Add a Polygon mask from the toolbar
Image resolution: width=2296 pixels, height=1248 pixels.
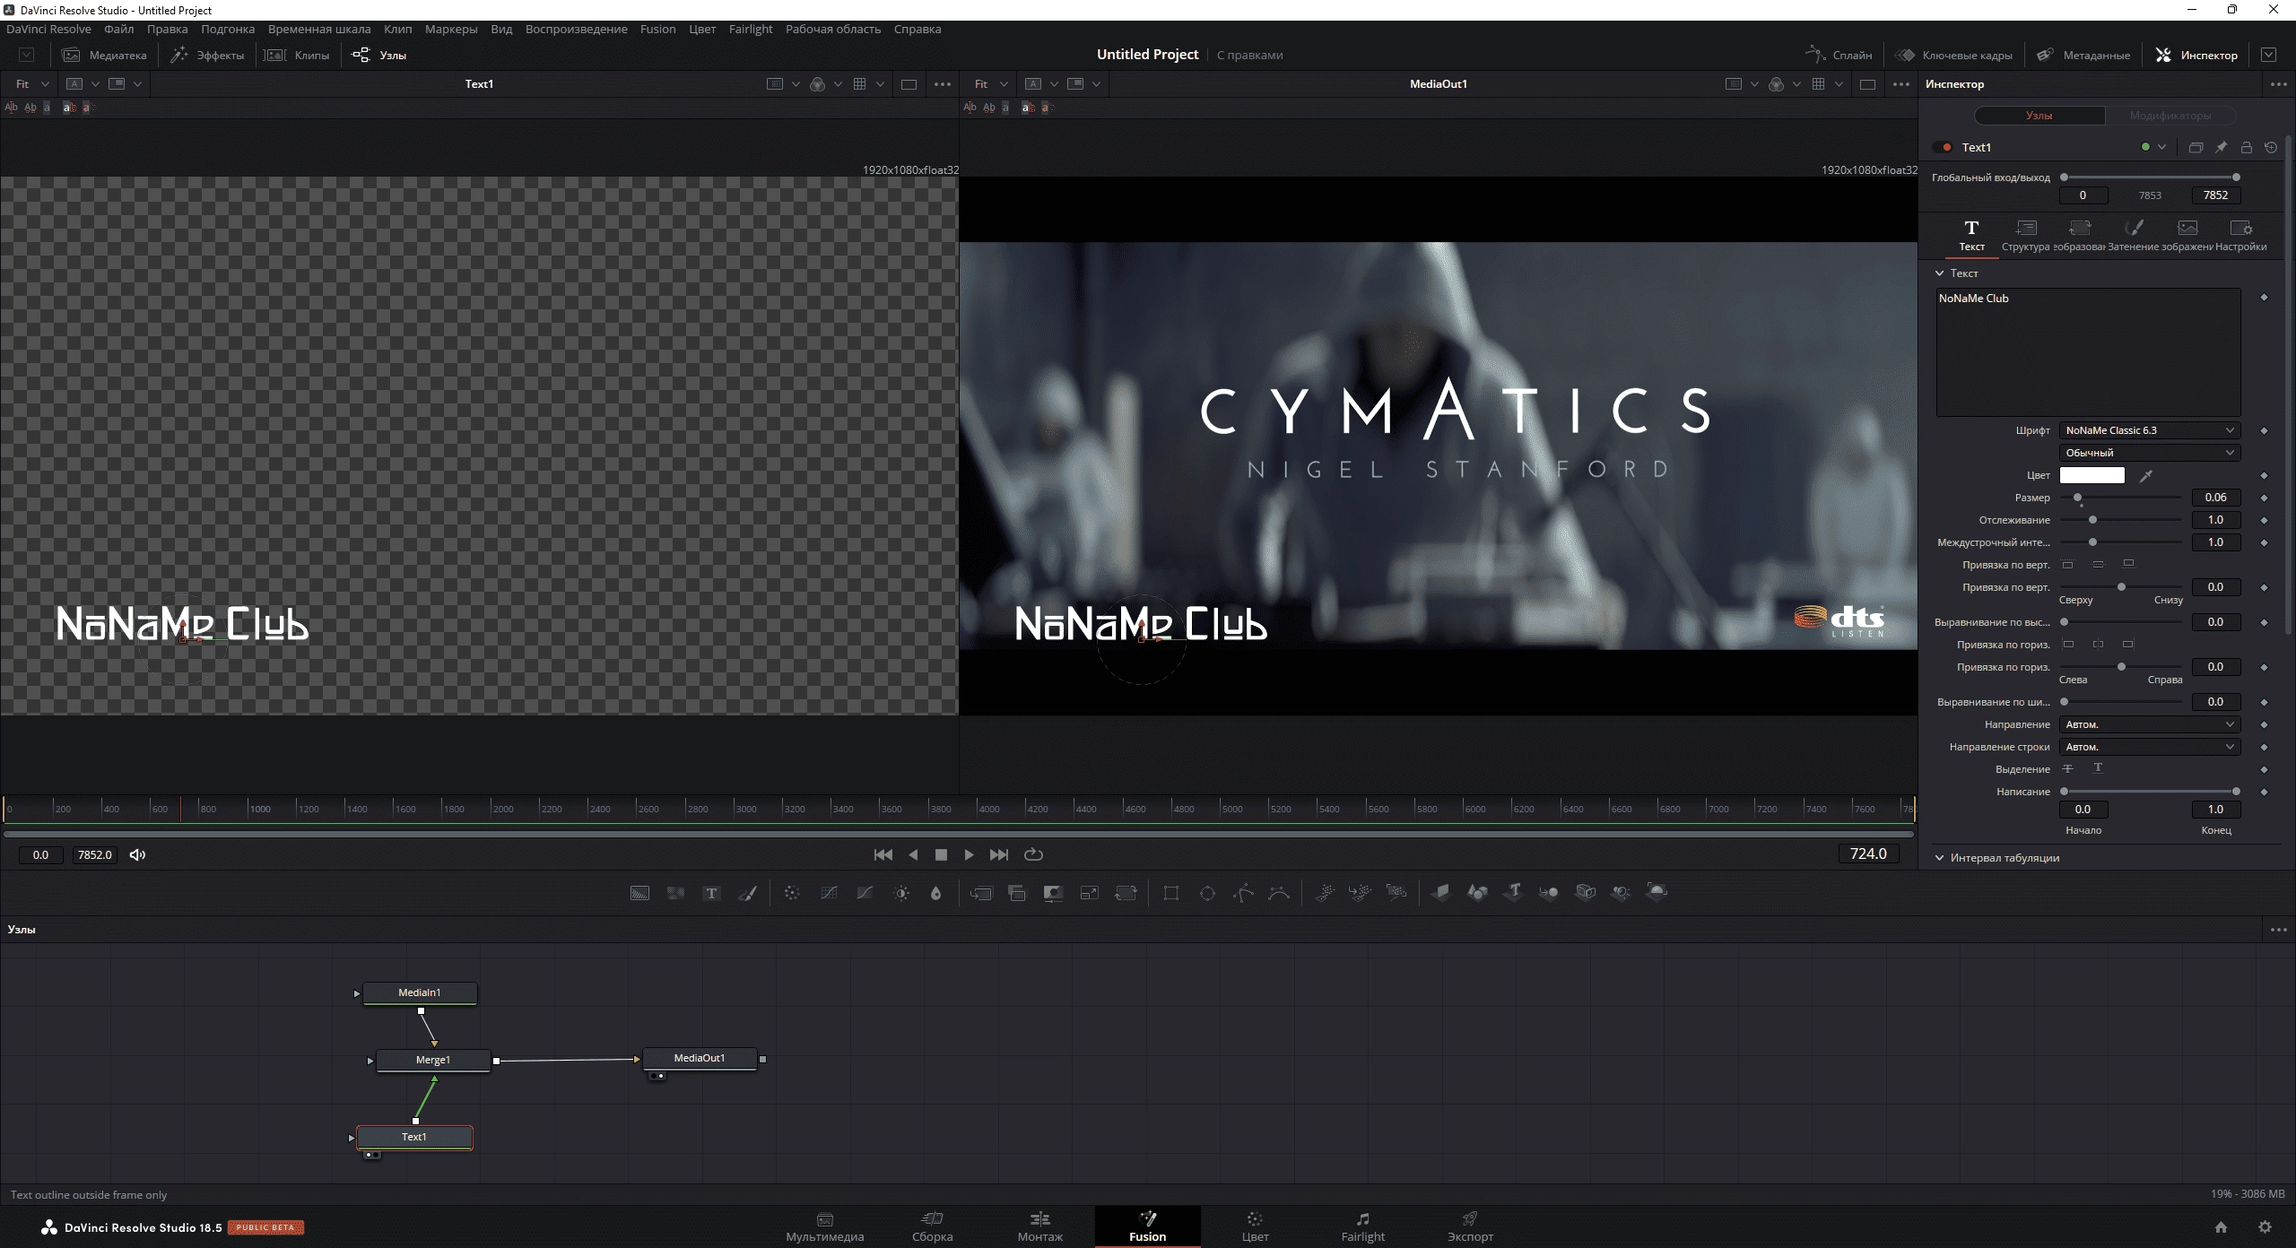(1243, 893)
